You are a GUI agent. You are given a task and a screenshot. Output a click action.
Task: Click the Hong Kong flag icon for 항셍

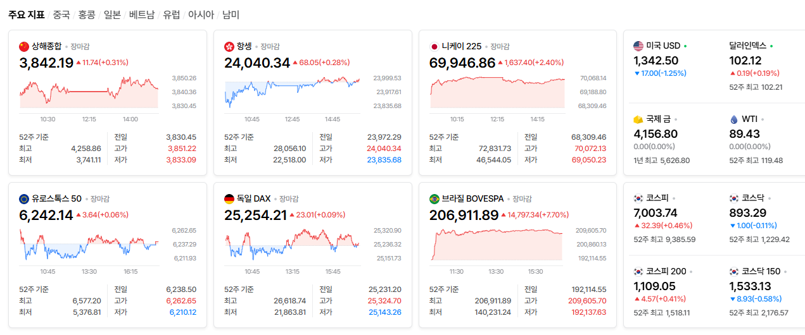pos(229,46)
